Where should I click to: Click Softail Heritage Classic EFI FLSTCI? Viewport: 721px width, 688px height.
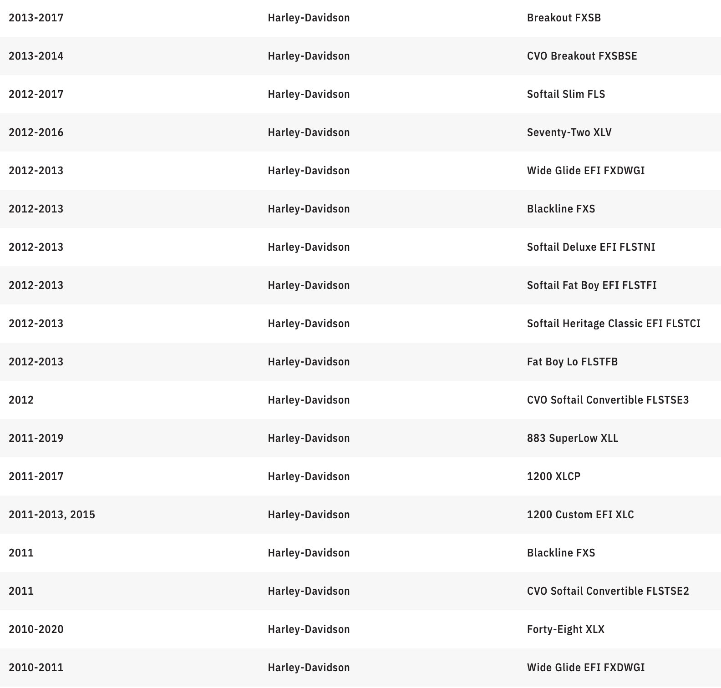[x=613, y=324]
